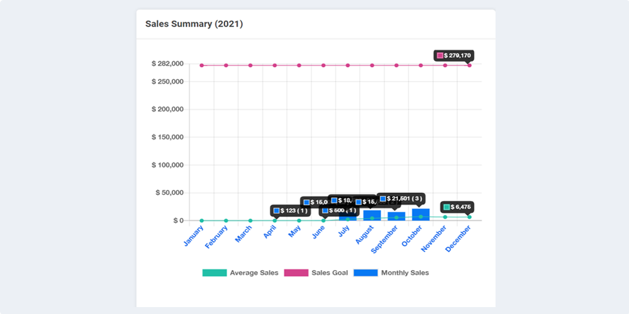
Task: Select the $ 21,501 ( 3 ) tooltip
Action: (401, 198)
